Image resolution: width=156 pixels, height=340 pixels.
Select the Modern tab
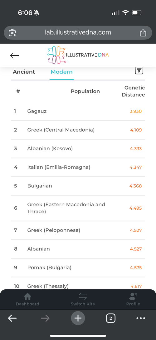[62, 72]
